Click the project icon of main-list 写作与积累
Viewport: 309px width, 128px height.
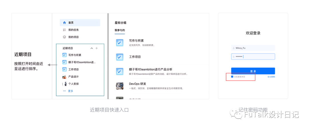[x=120, y=43]
